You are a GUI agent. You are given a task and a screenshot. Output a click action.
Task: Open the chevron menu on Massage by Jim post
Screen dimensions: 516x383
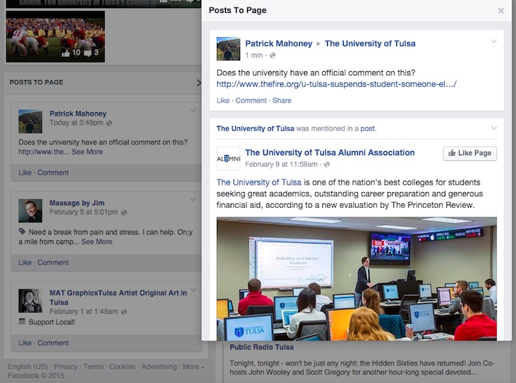coord(194,200)
